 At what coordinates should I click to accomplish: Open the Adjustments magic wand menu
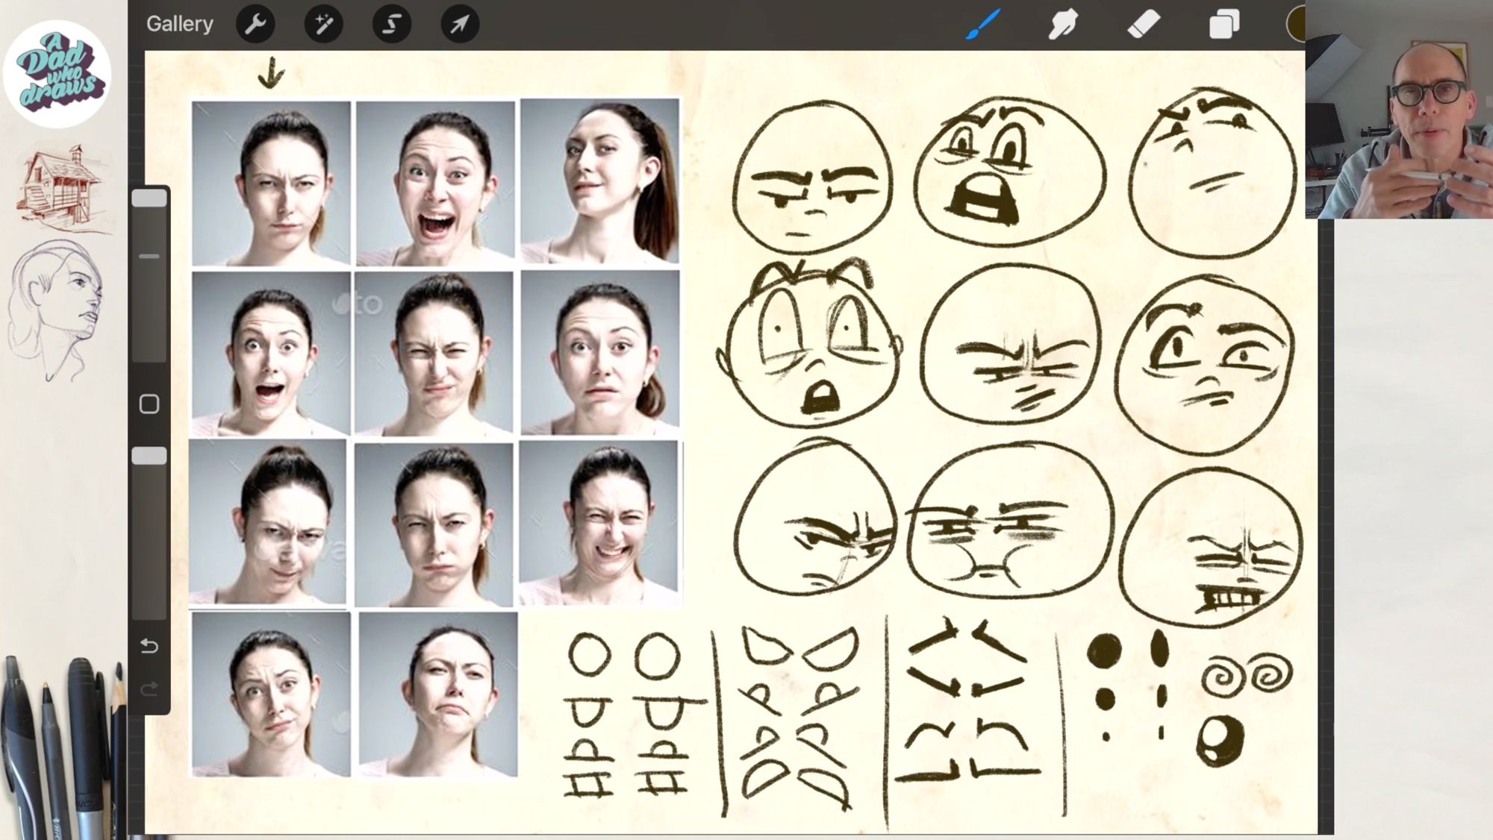click(323, 24)
